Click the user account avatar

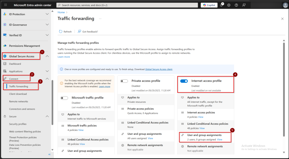[285, 5]
